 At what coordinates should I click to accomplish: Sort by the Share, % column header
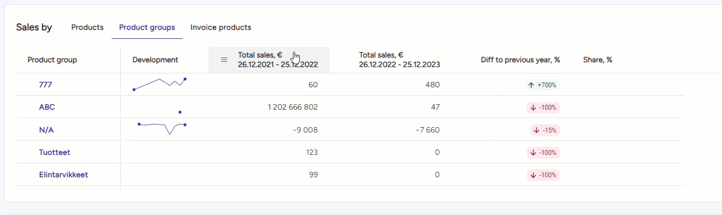pyautogui.click(x=598, y=60)
